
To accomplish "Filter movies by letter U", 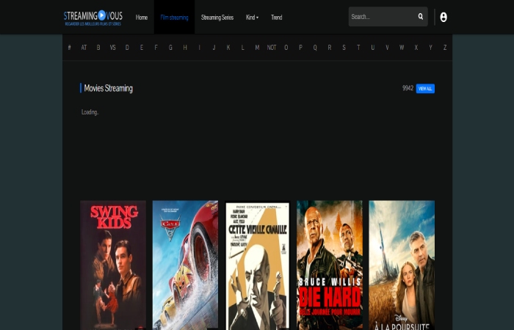I will 373,48.
